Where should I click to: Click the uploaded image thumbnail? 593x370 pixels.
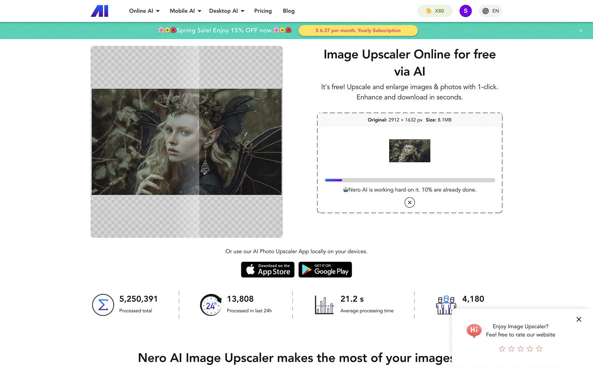410,150
